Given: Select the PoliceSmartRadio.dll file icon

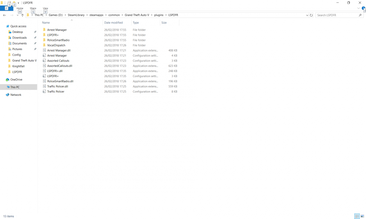Looking at the screenshot, I should 44,81.
